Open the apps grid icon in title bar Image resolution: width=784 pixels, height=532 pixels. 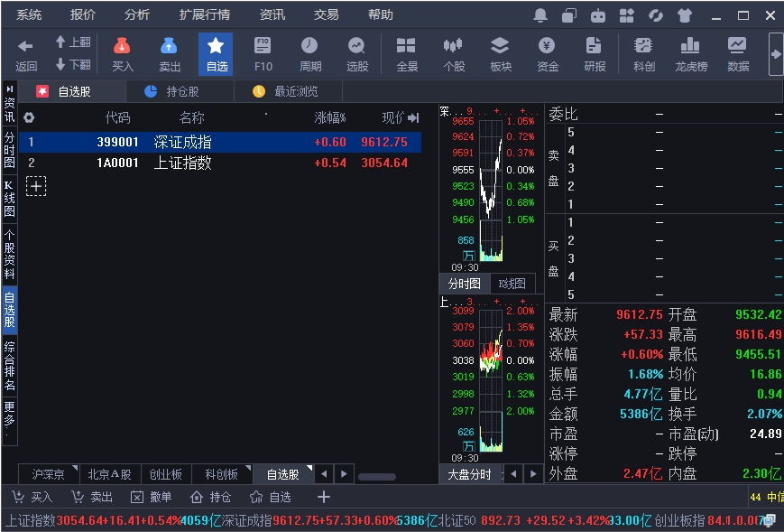point(626,15)
